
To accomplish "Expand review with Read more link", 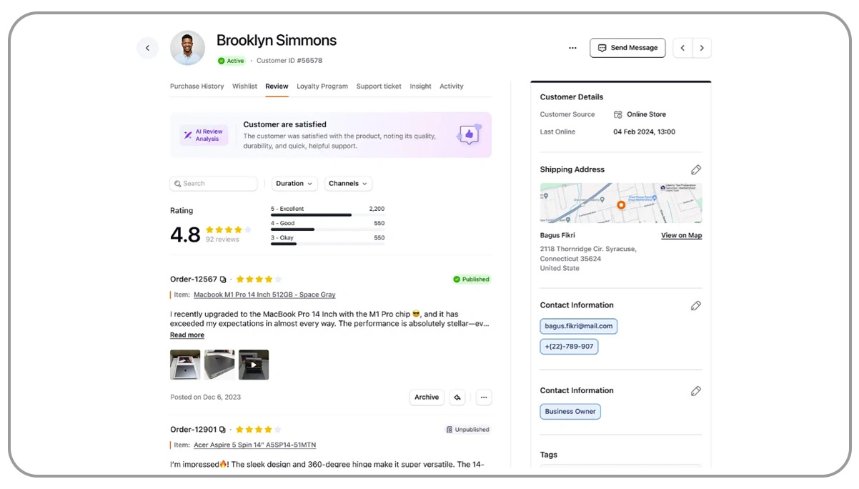I will (x=187, y=335).
